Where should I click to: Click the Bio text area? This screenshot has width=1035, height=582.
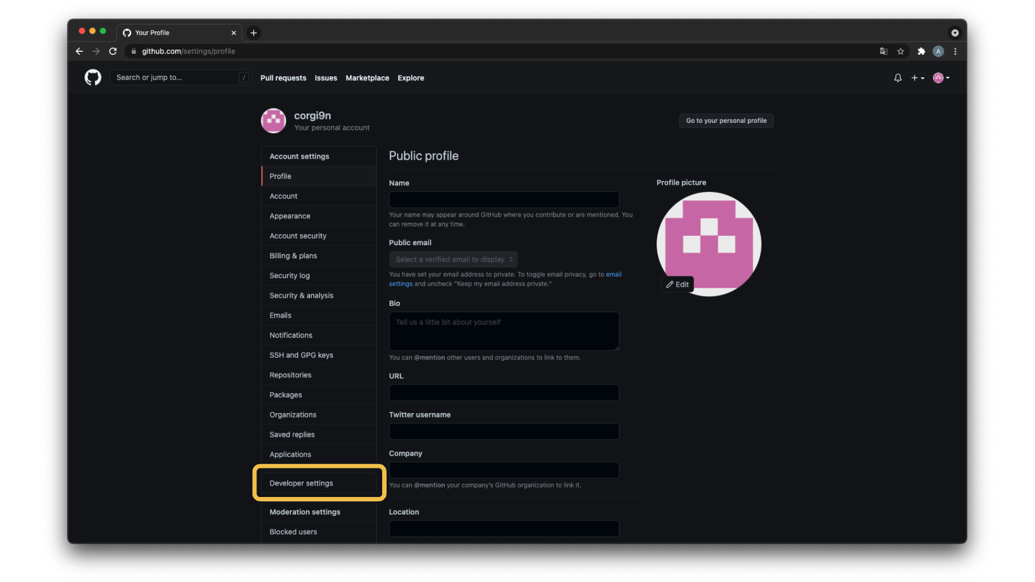pyautogui.click(x=504, y=331)
